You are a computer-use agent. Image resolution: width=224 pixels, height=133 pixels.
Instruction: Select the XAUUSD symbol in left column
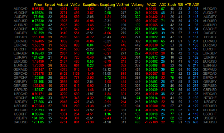click(21, 122)
